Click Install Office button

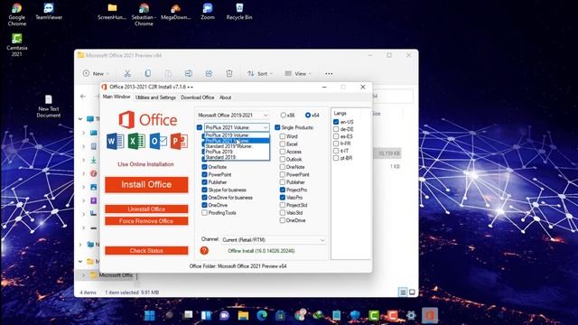click(x=146, y=184)
